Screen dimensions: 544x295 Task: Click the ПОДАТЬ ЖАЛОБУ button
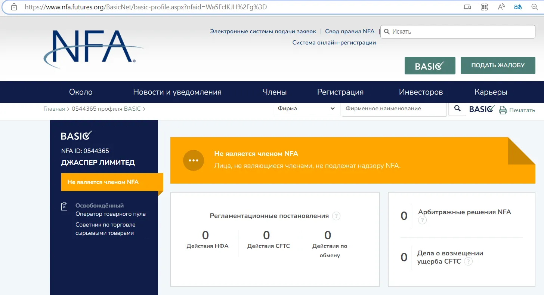point(498,65)
